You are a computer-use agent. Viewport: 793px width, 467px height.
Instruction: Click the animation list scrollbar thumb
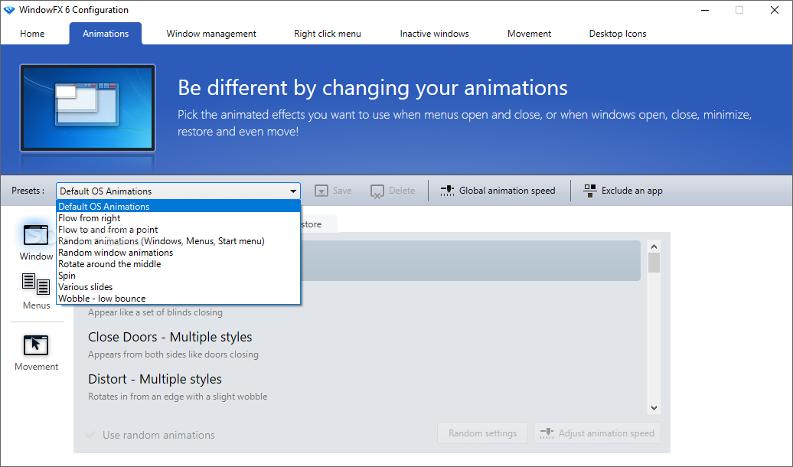[654, 263]
